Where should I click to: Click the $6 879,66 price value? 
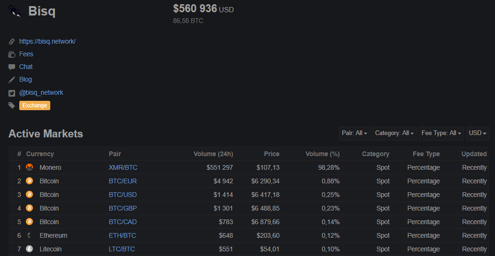(266, 222)
